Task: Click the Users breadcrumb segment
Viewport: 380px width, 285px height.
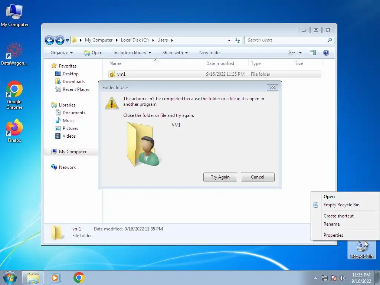Action: [163, 40]
